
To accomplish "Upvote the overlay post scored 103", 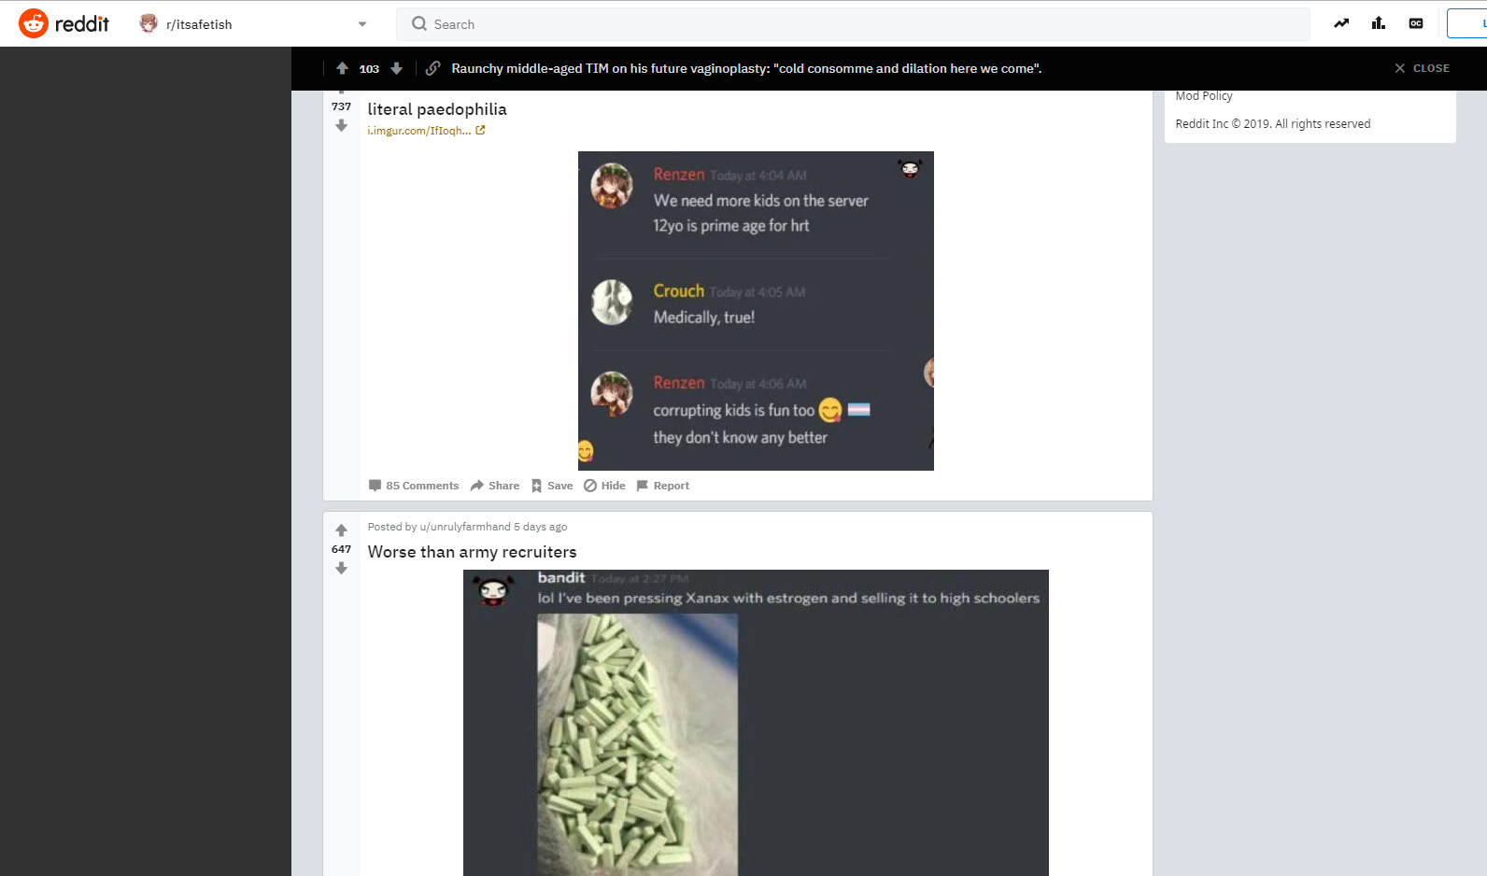I will (343, 68).
